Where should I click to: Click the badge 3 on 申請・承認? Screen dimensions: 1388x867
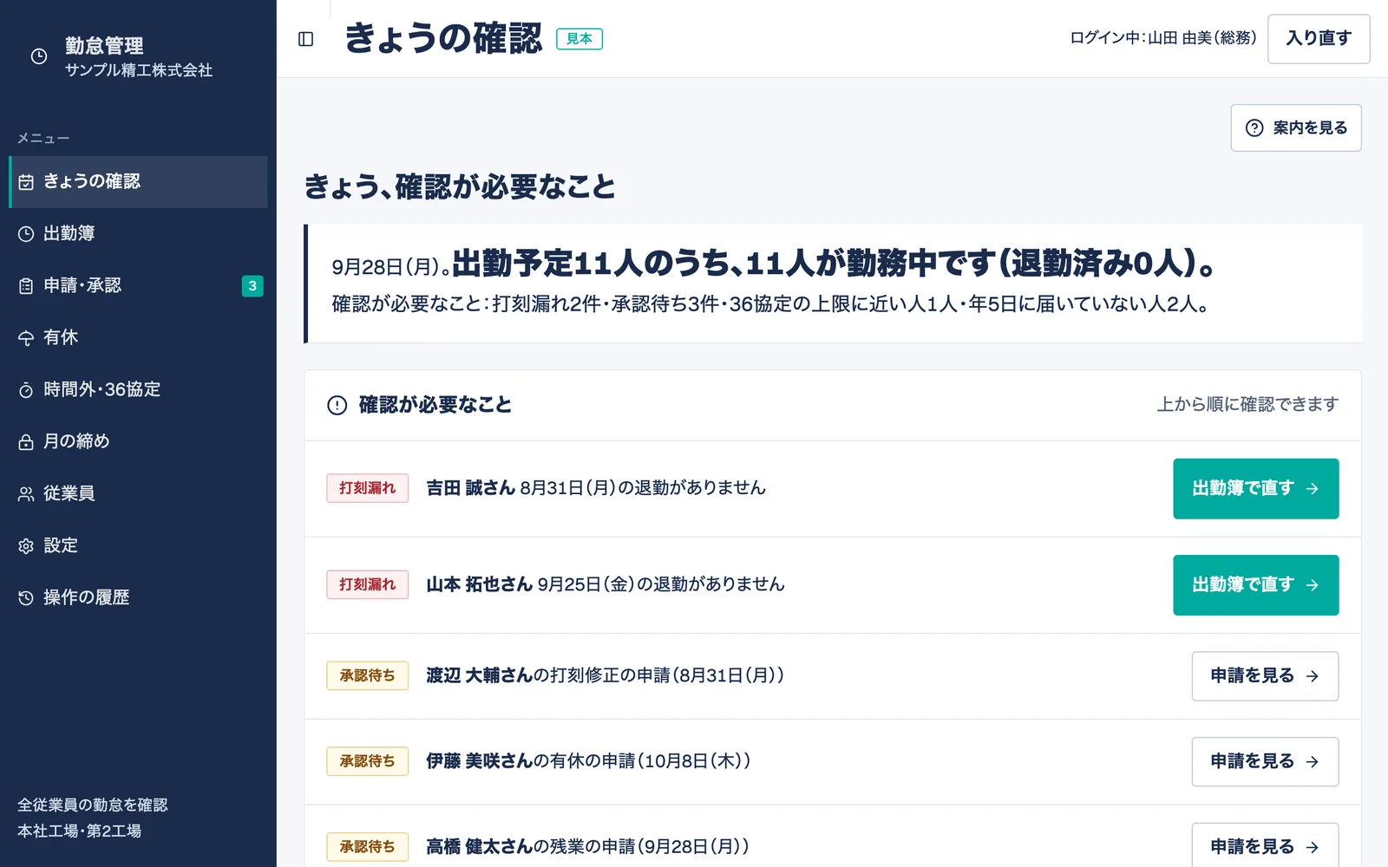coord(252,286)
